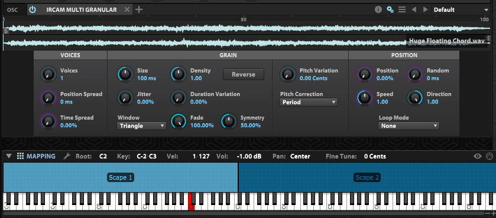Click the MAPPING section label
The width and height of the screenshot is (496, 218).
pyautogui.click(x=41, y=156)
